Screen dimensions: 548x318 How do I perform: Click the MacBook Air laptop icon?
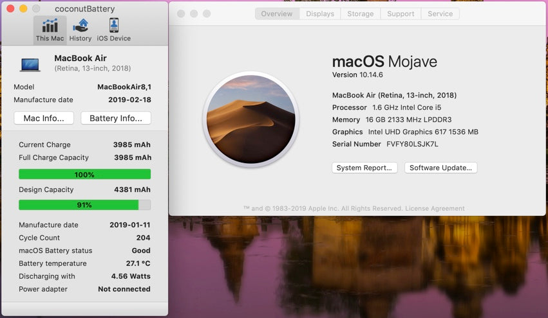30,64
